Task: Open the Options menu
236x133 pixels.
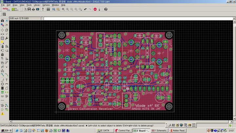Action: coord(46,5)
